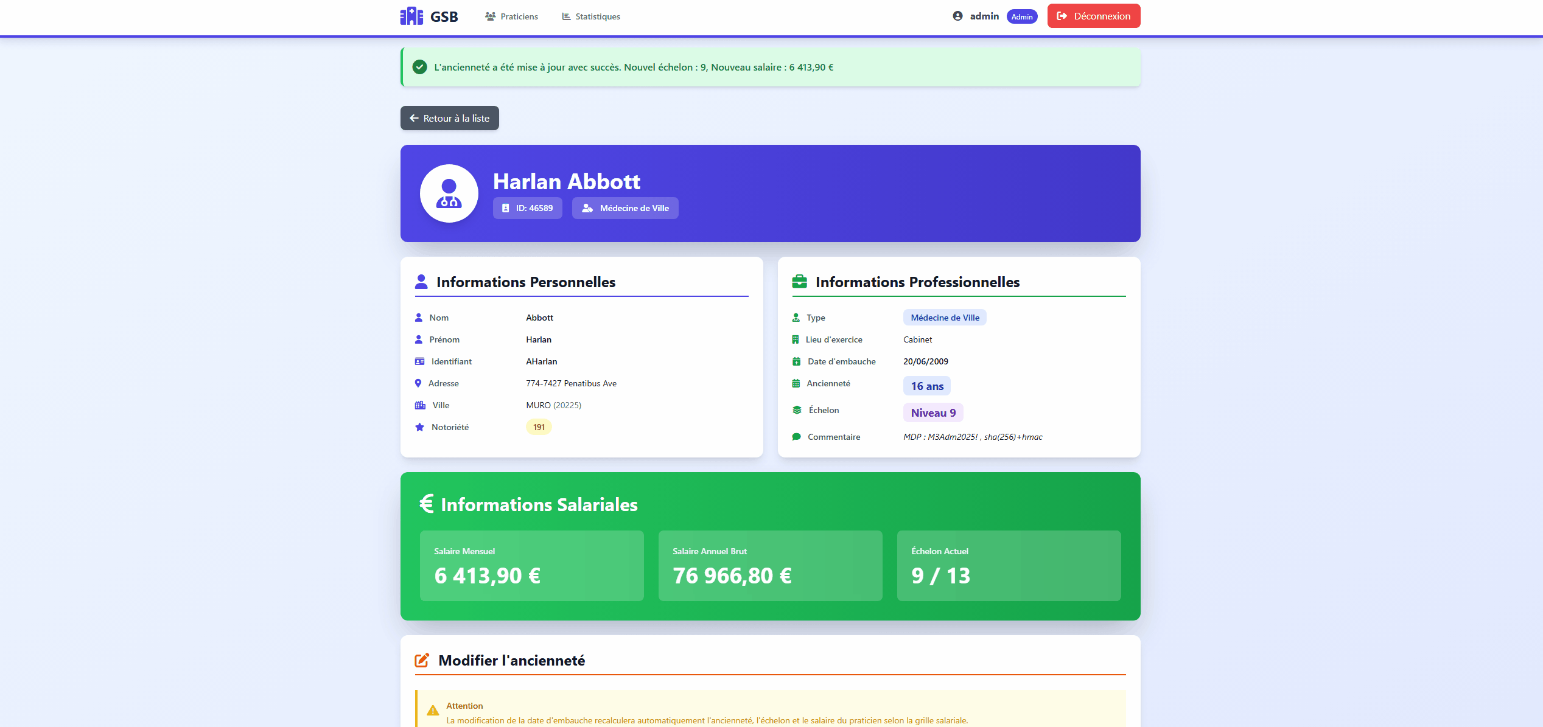Click the GSB logo icon
Viewport: 1543px width, 727px height.
pos(410,16)
